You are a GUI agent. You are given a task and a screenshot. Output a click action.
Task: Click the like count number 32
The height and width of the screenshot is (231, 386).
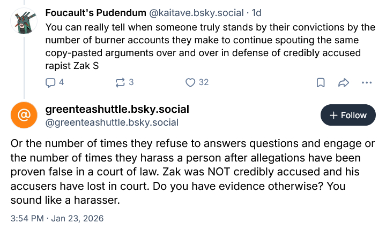[203, 82]
